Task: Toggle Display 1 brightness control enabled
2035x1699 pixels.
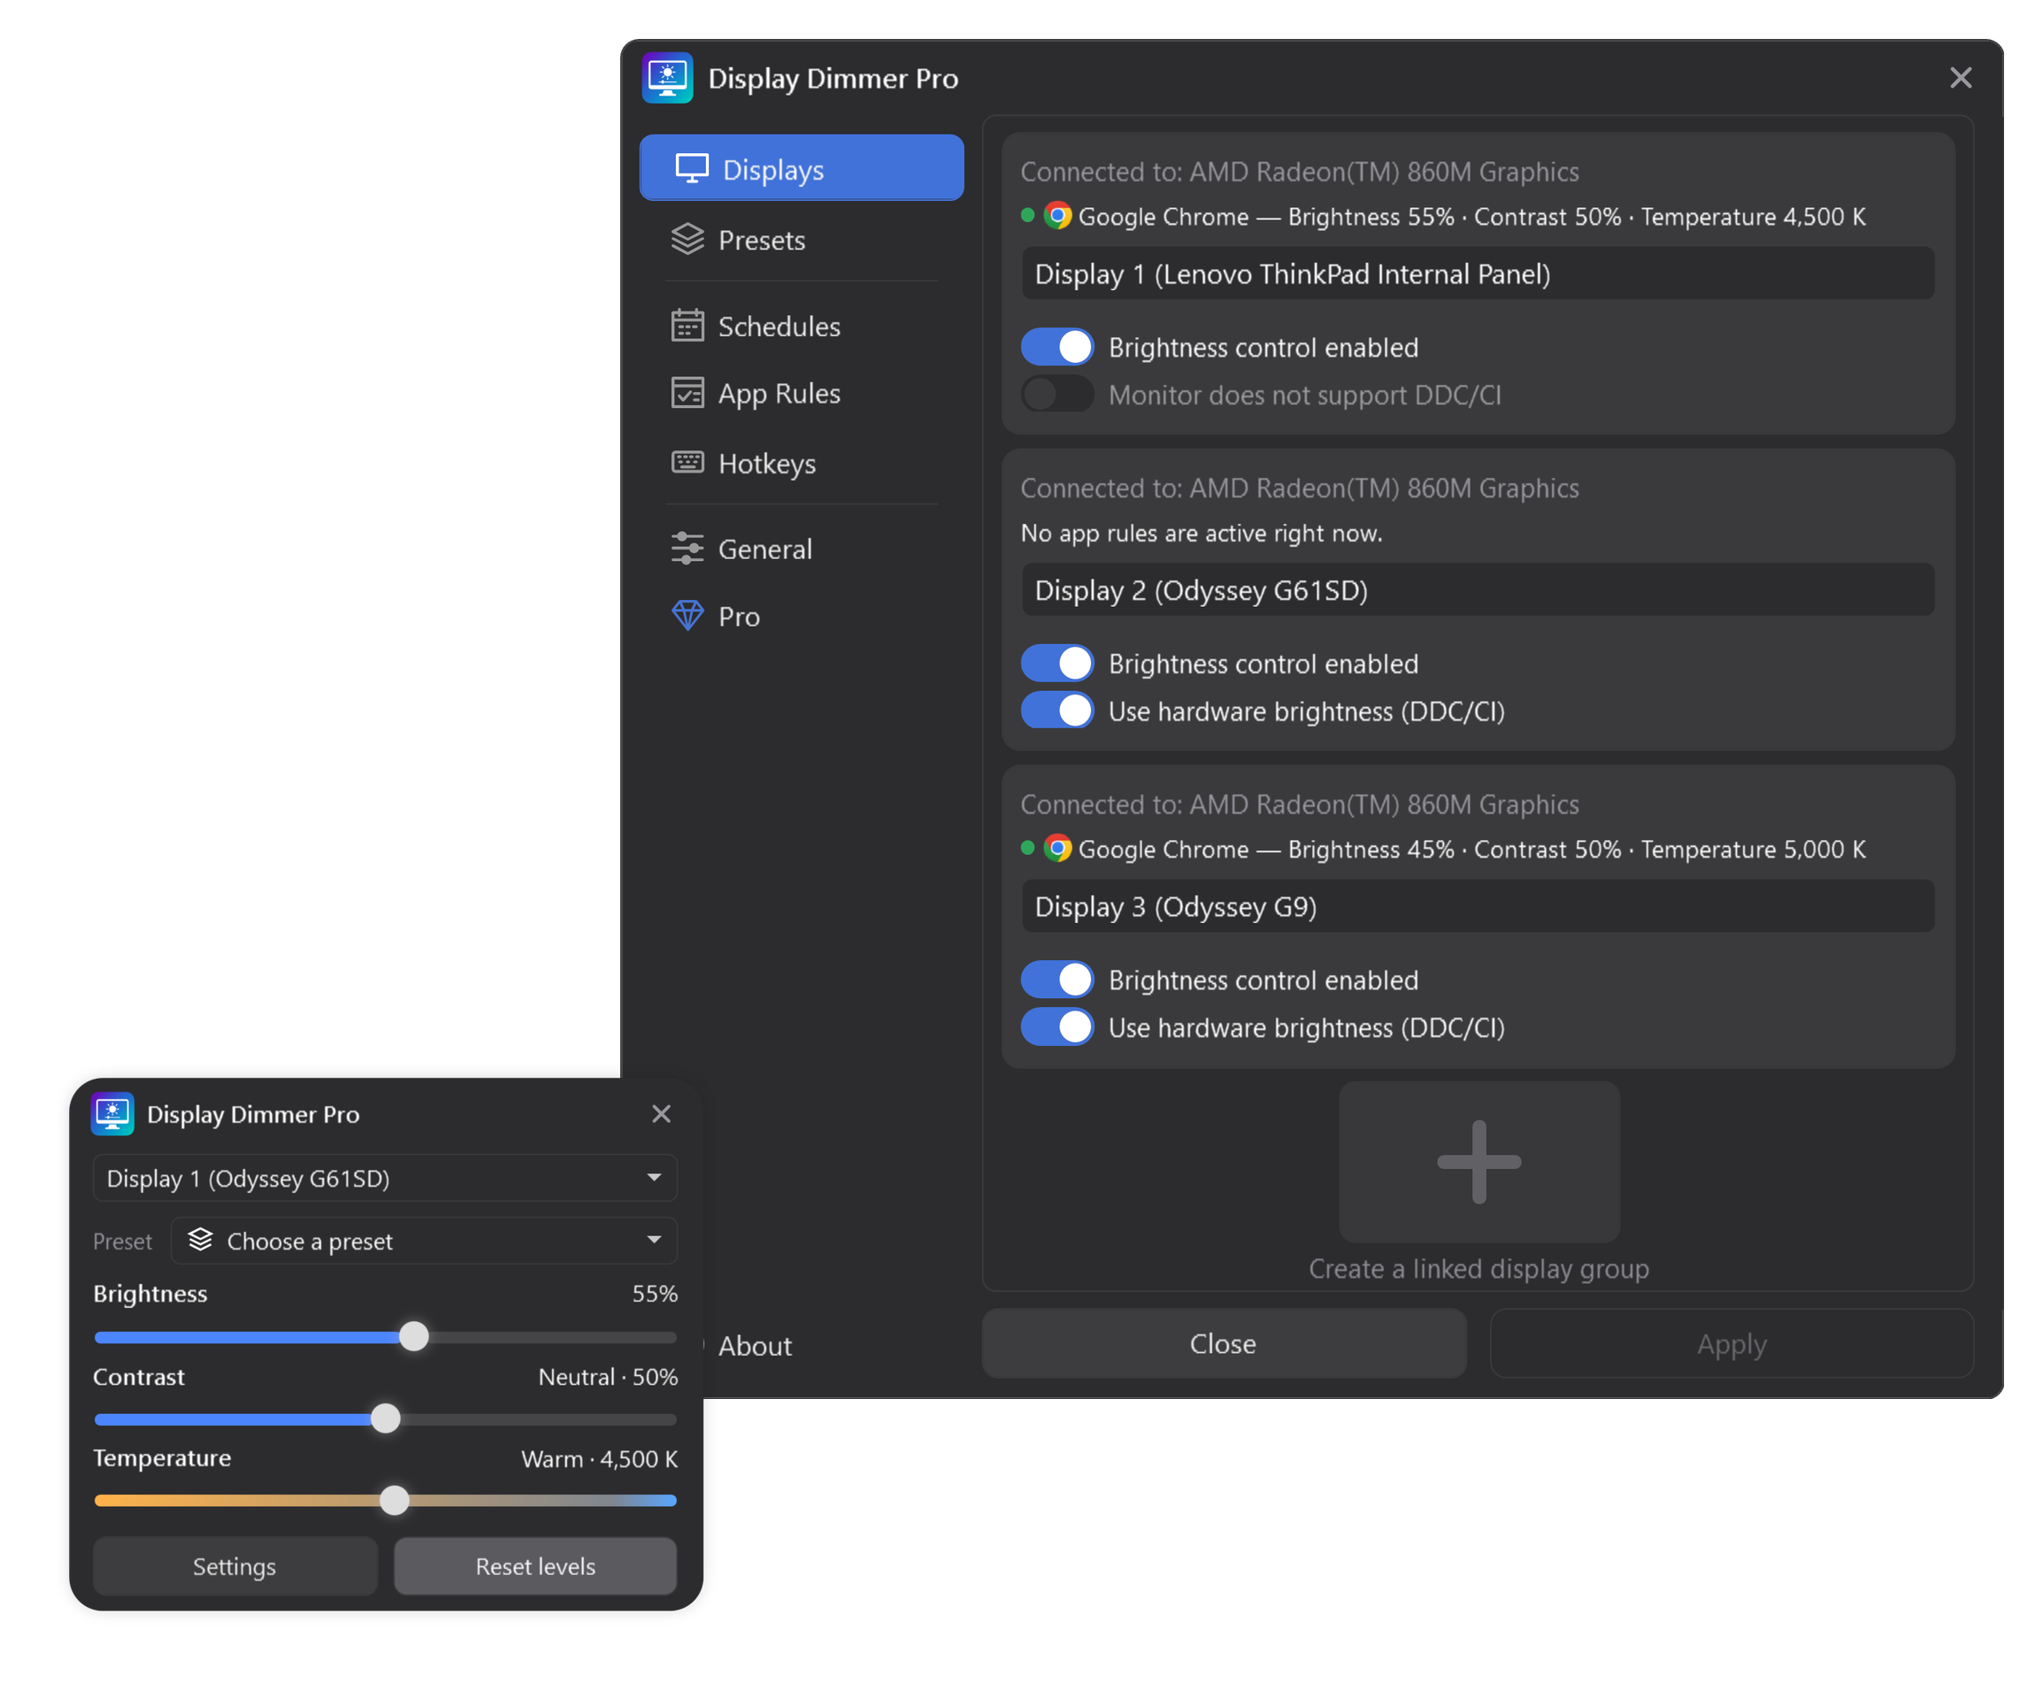Action: click(1057, 347)
